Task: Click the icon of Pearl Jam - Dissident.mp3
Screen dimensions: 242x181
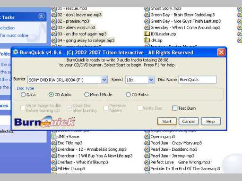Action: 147,149
